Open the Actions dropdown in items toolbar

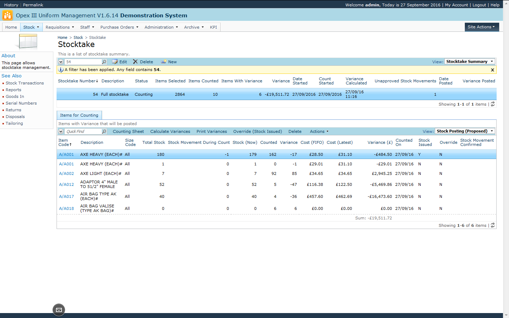[319, 131]
